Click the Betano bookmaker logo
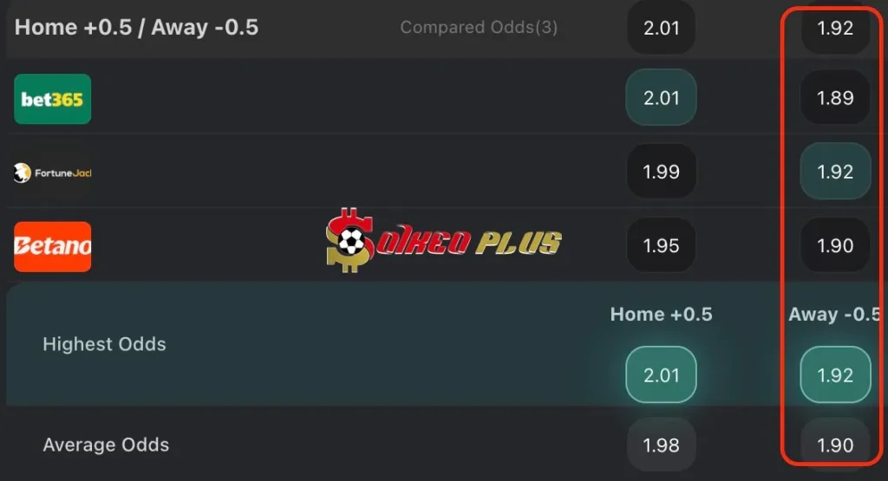 [x=52, y=246]
